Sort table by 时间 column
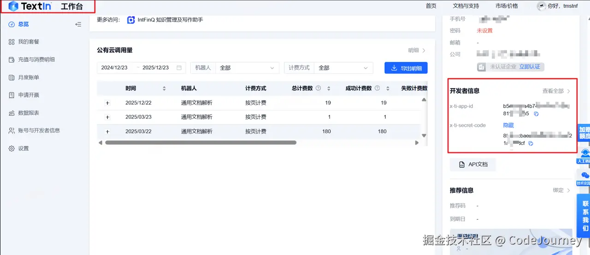Image resolution: width=590 pixels, height=255 pixels. point(164,88)
